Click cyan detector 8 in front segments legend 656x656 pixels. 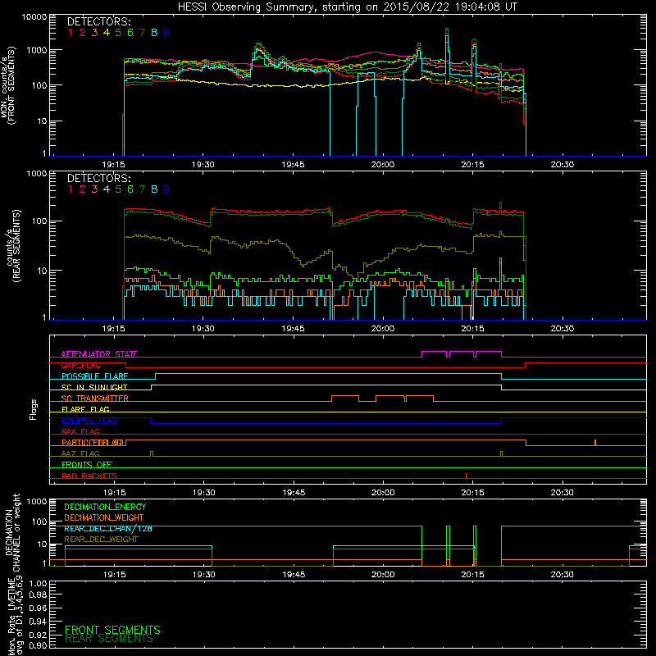pos(154,33)
